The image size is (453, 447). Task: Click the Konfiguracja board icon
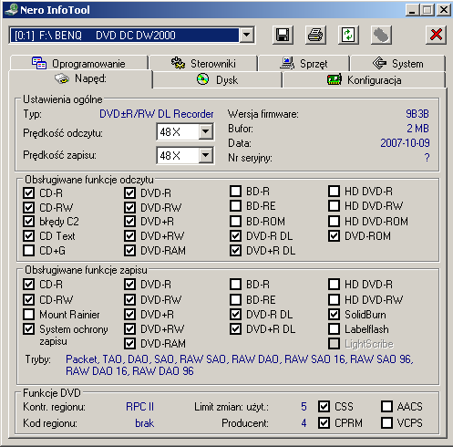[335, 79]
